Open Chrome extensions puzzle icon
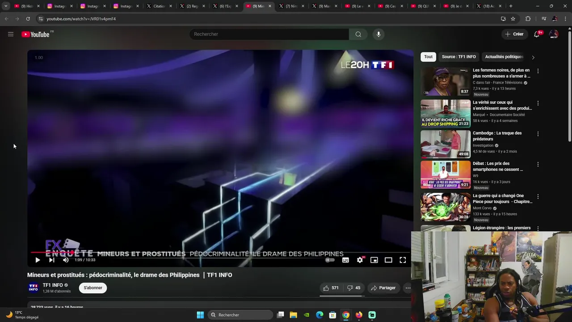The image size is (572, 322). pyautogui.click(x=528, y=19)
